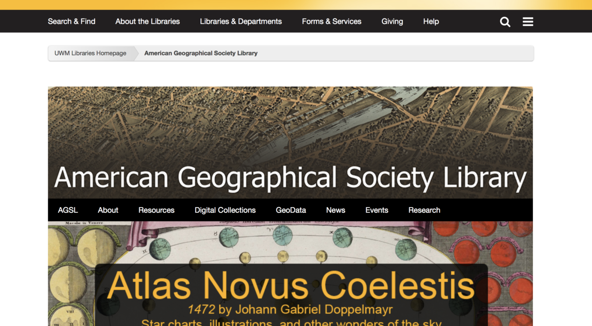
Task: Open the News tab
Action: pos(336,210)
